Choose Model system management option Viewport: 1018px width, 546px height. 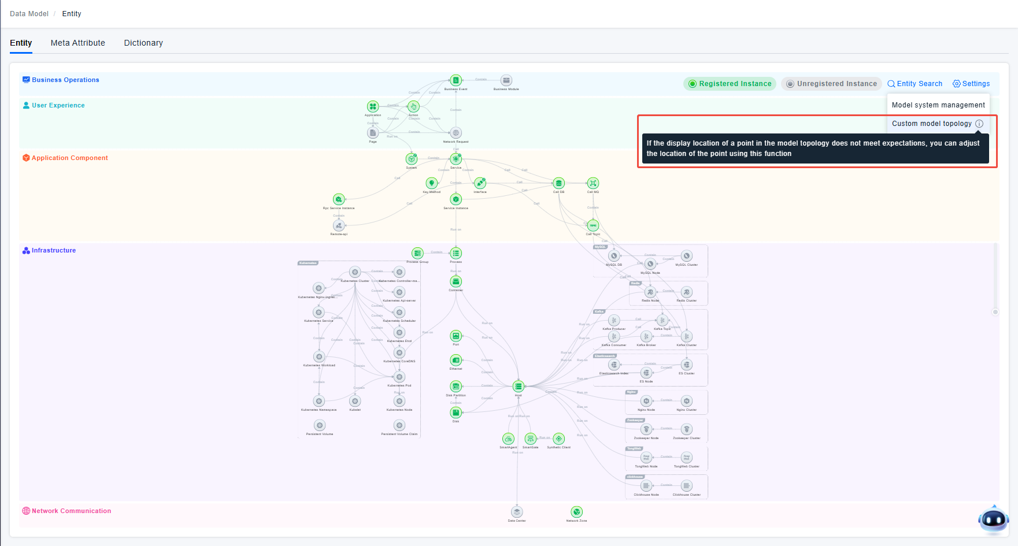tap(938, 105)
